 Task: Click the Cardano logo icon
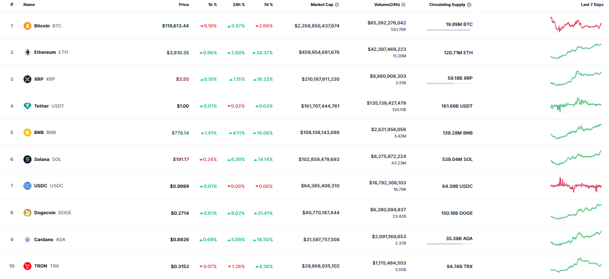[x=27, y=240]
